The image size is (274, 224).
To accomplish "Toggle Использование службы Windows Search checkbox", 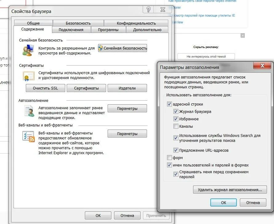I will [176, 138].
